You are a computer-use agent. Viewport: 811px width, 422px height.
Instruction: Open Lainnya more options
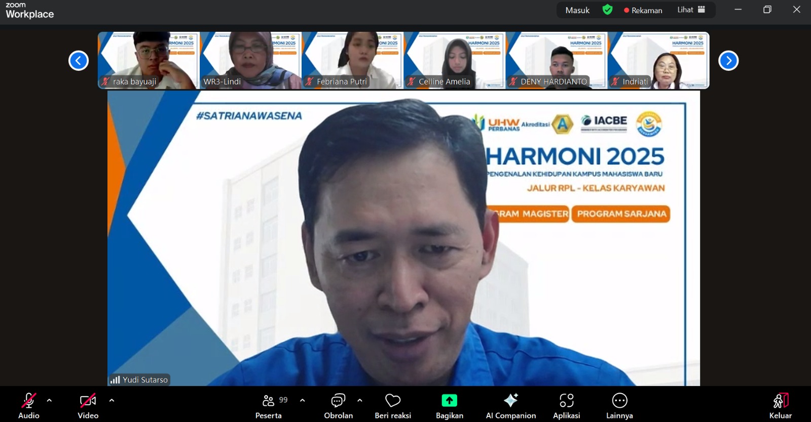(x=619, y=406)
